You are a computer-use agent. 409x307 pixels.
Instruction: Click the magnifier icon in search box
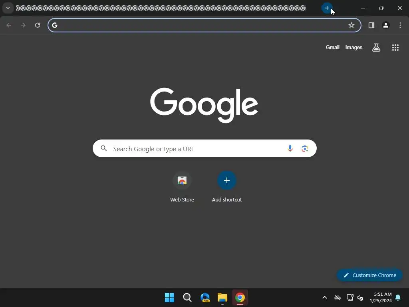104,148
